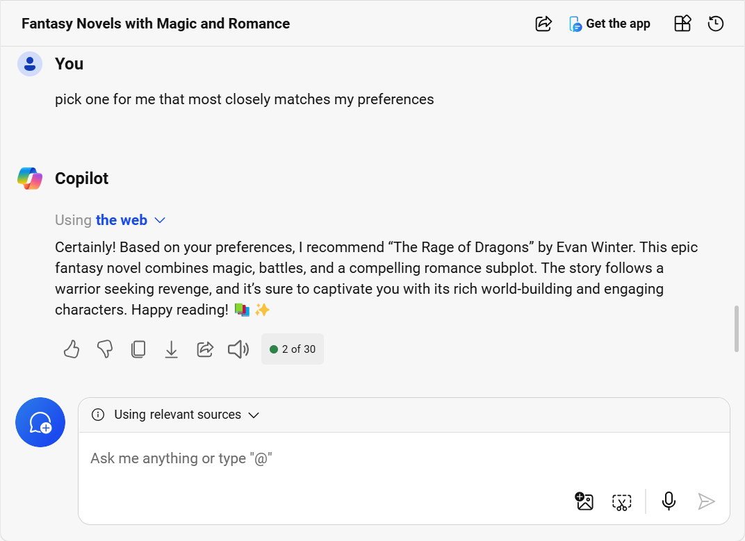Screen dimensions: 745x541
Task: Read the response aloud with speaker icon
Action: click(238, 349)
